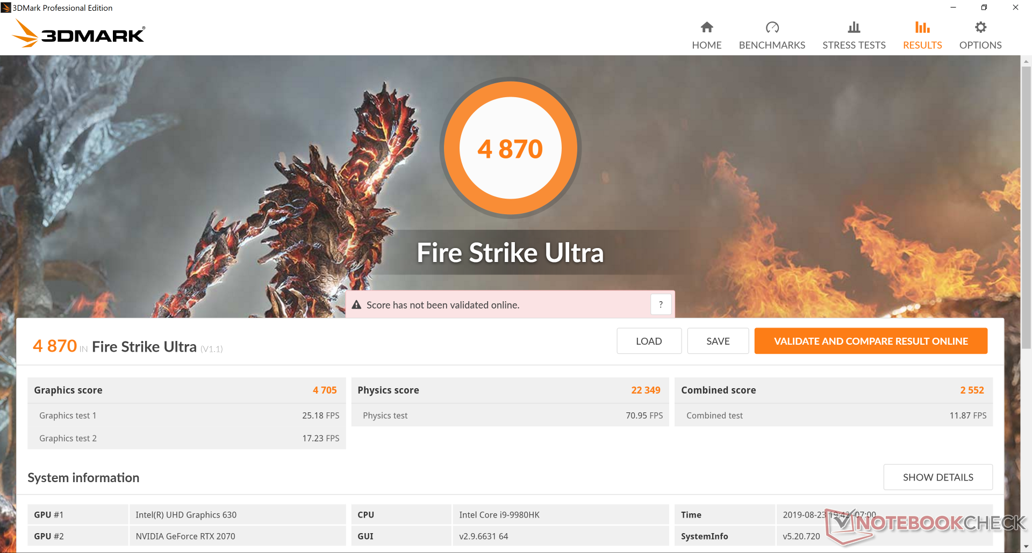1032x553 pixels.
Task: Click the 4 870 score in the circle
Action: pos(510,149)
